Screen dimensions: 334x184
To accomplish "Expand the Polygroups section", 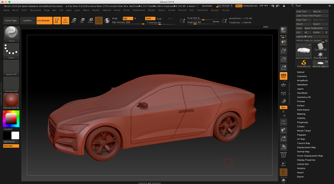I will (303, 122).
